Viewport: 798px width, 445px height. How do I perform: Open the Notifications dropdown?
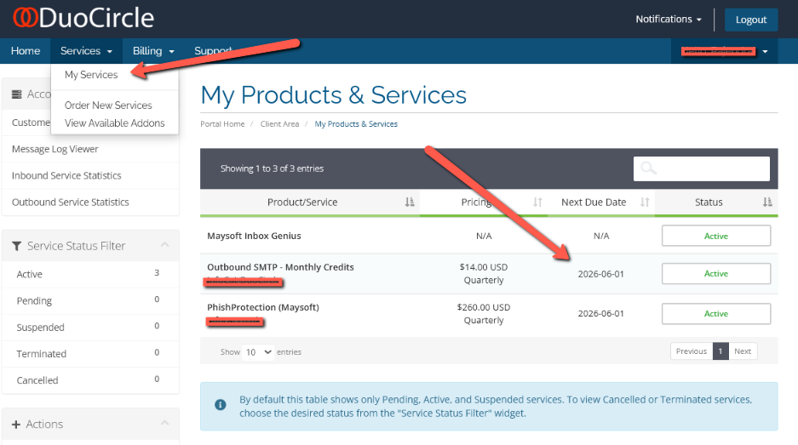coord(669,20)
